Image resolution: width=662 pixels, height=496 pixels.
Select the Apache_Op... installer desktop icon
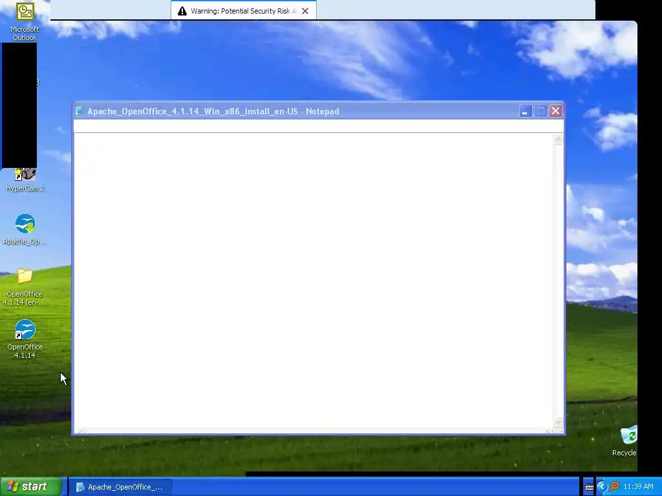[25, 229]
